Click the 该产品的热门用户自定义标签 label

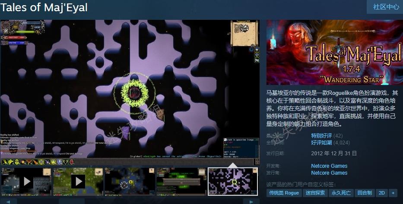tap(301, 185)
